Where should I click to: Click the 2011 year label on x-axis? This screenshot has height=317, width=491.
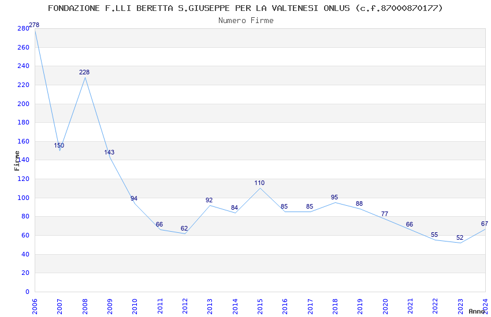[x=159, y=306]
